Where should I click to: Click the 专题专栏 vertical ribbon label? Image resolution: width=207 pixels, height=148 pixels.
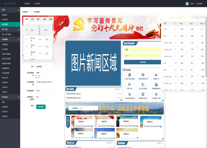pos(68,121)
